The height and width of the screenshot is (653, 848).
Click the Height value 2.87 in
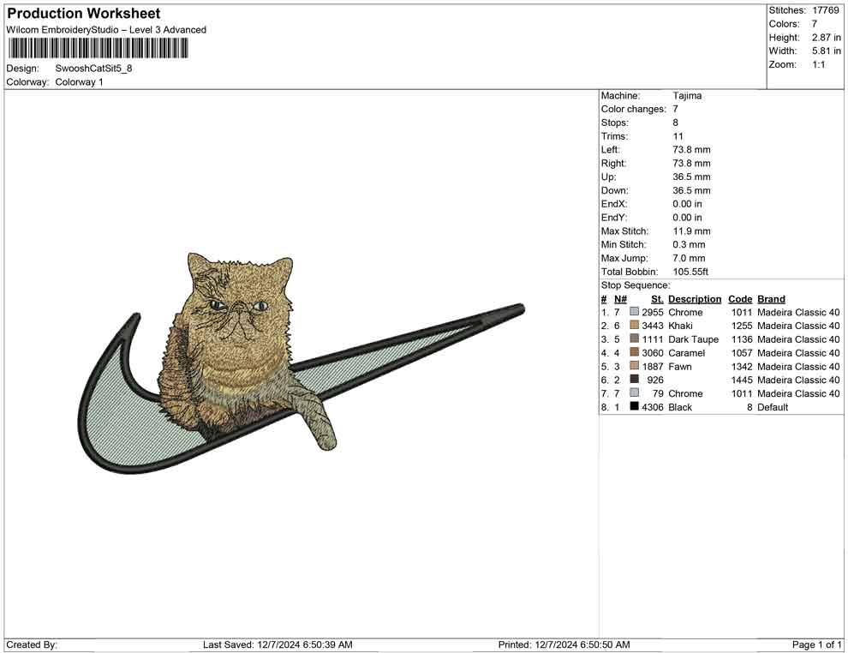point(826,38)
